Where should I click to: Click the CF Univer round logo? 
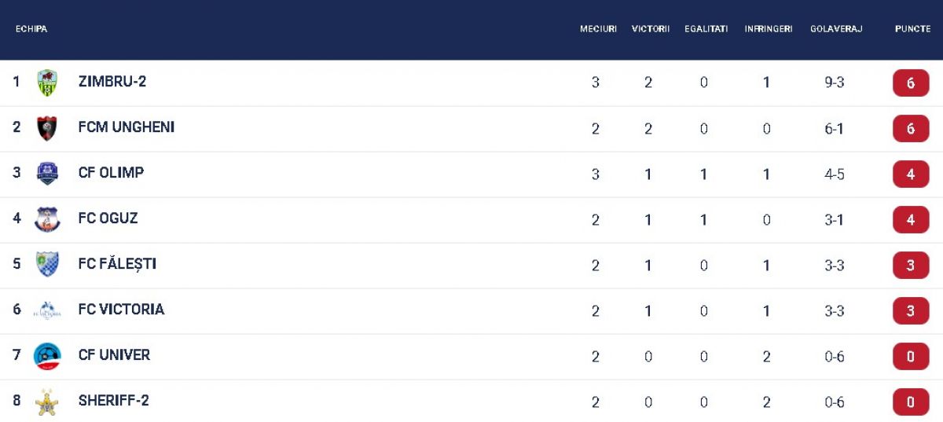point(47,356)
